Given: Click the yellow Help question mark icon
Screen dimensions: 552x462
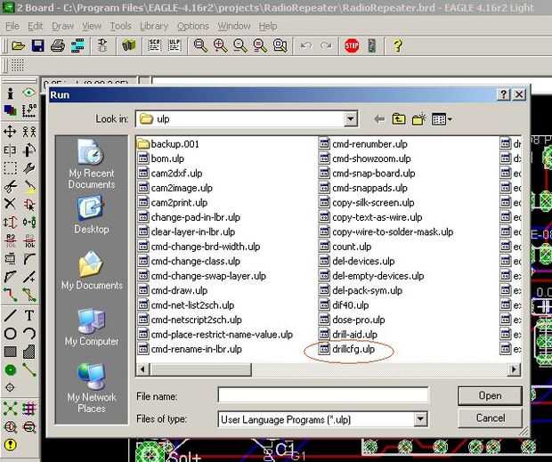Looking at the screenshot, I should (x=397, y=45).
